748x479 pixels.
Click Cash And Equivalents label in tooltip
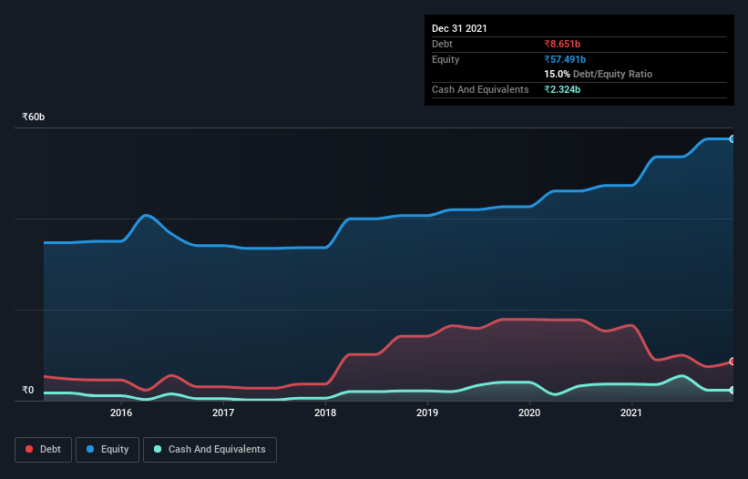click(480, 89)
